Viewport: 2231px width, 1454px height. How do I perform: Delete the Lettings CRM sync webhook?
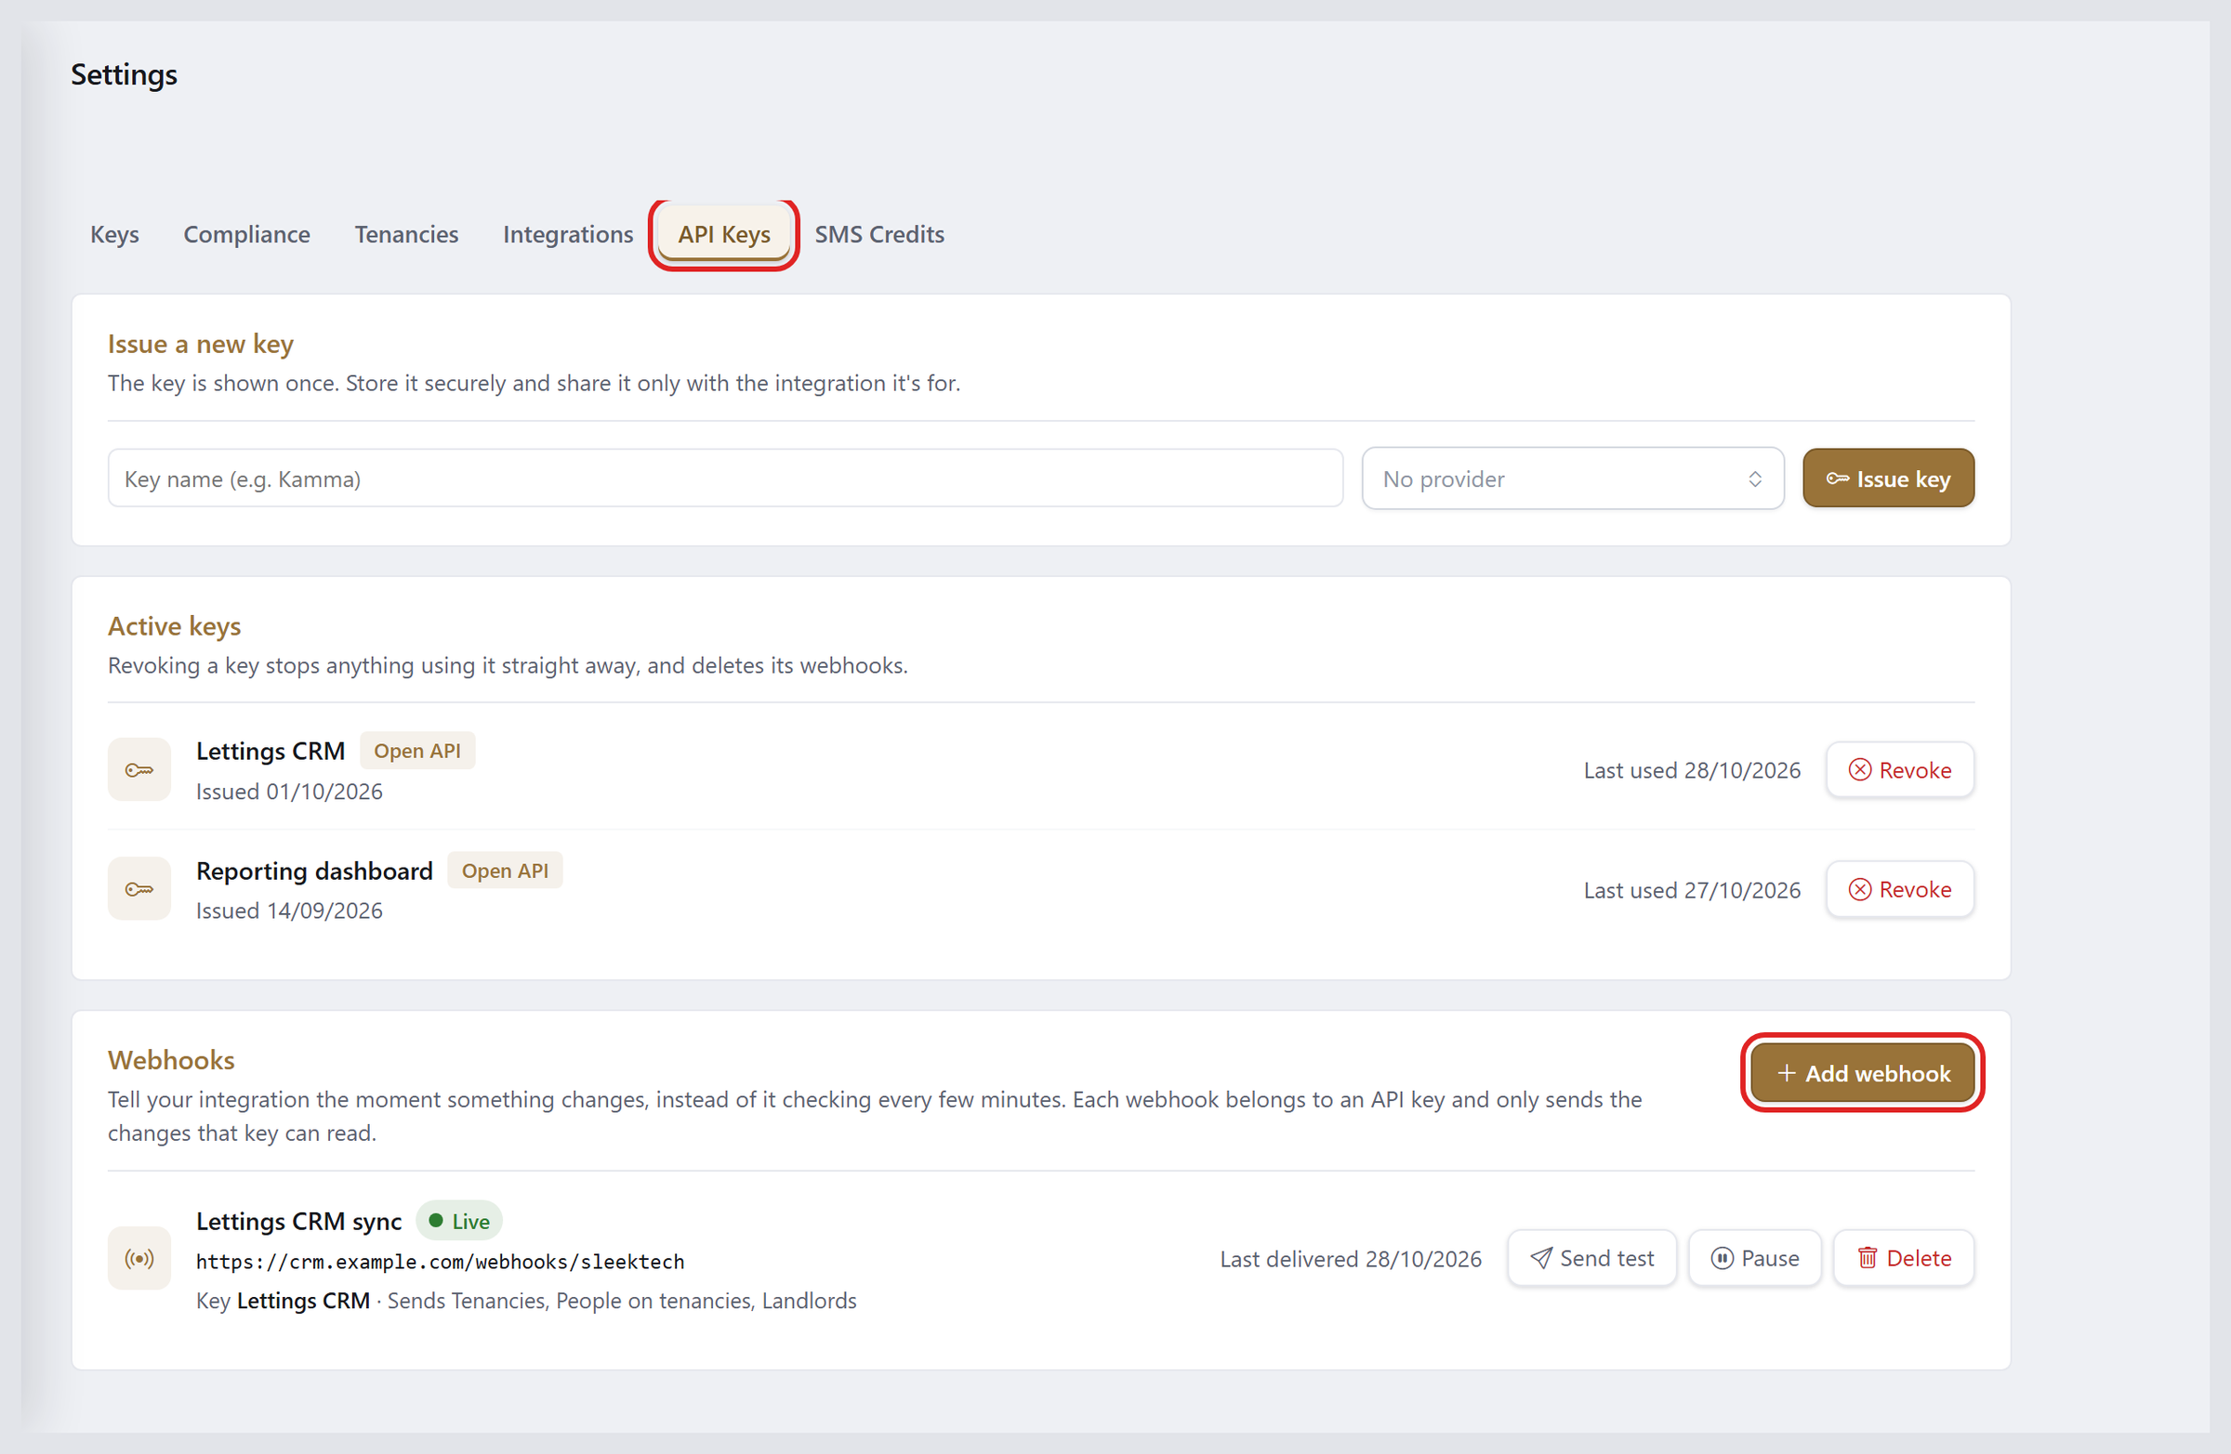coord(1903,1257)
